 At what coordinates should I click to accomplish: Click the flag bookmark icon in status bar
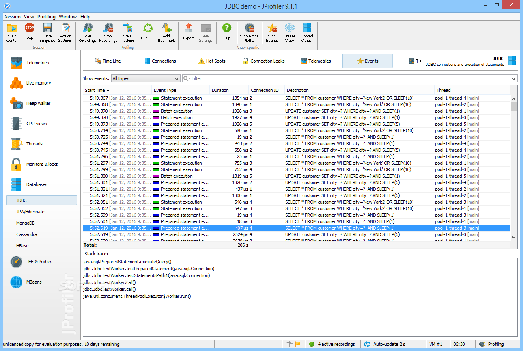298,344
